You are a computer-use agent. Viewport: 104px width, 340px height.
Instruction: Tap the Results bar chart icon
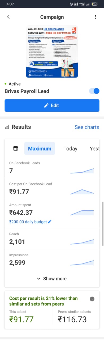(7, 127)
